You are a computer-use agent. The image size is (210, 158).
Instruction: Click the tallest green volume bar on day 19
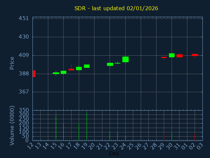(87, 127)
